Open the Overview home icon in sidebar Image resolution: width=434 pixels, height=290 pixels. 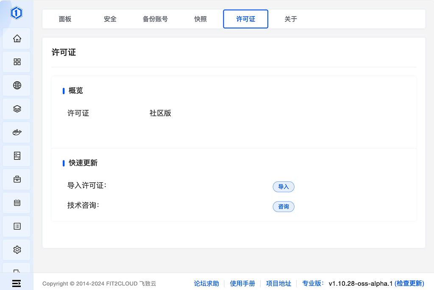[17, 38]
